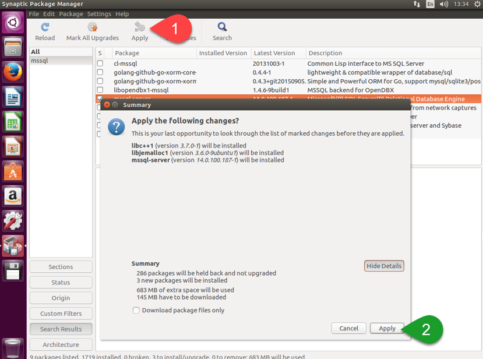The height and width of the screenshot is (359, 483).
Task: Open the Settings menu
Action: pos(99,13)
